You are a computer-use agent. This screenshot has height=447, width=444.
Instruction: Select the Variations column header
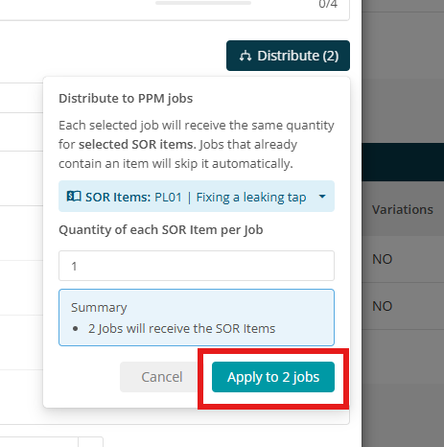(403, 210)
